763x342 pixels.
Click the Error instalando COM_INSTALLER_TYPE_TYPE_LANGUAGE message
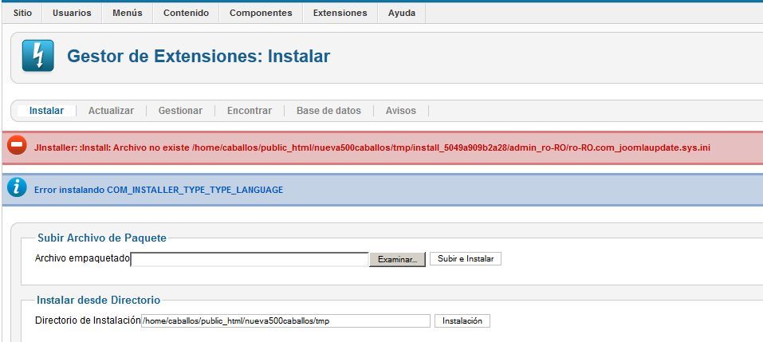(159, 190)
